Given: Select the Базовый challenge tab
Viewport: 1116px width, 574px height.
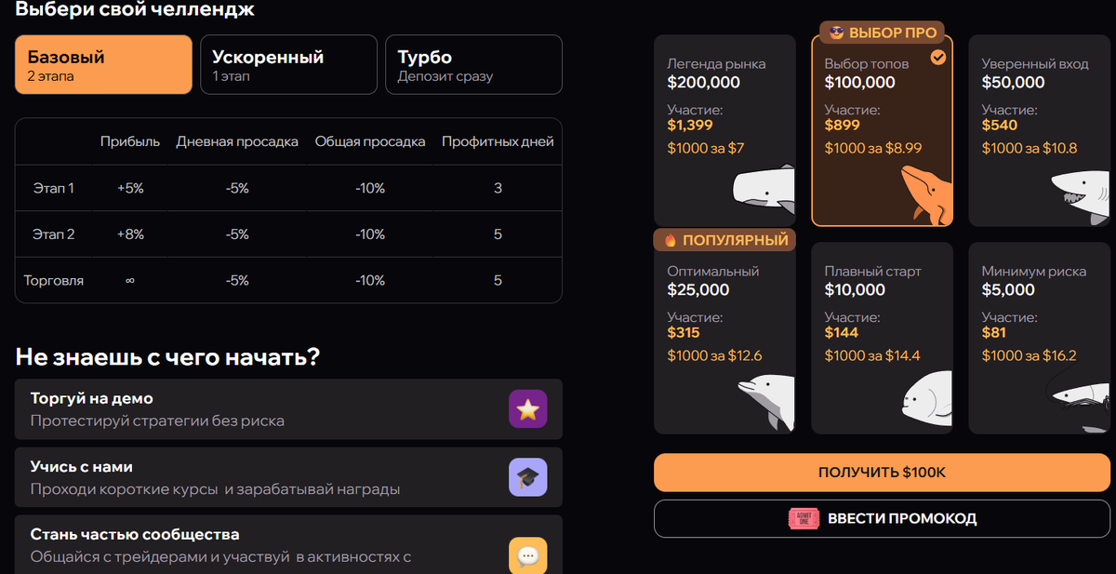Looking at the screenshot, I should (x=103, y=65).
